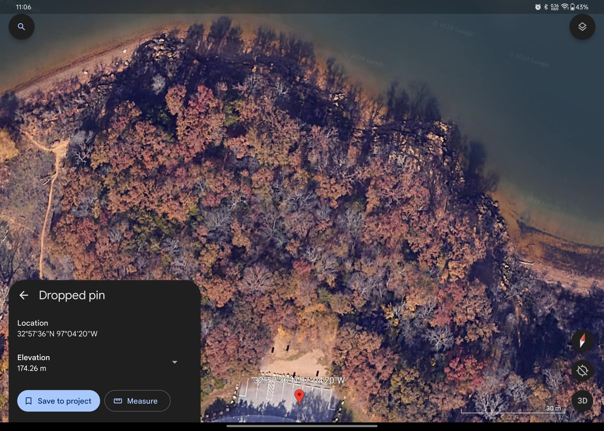Click the 30 m scale bar
Screen dimensions: 604x431
(x=513, y=409)
